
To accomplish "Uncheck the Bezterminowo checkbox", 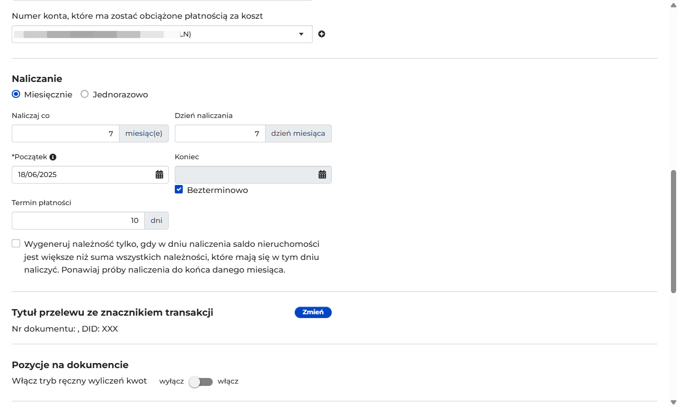I will pos(179,190).
